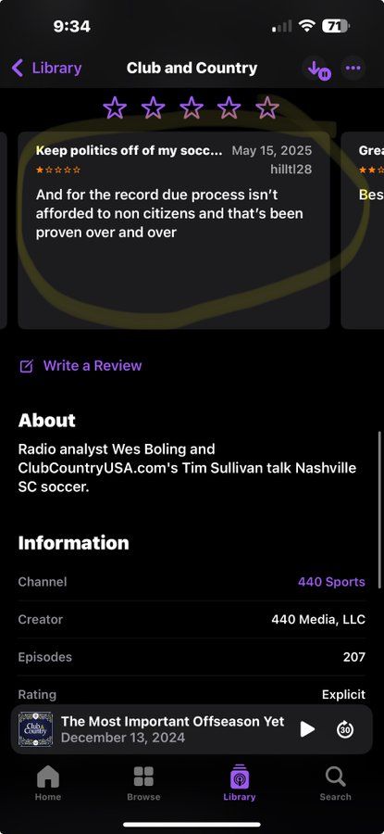Viewport: 384px width, 834px height.
Task: Switch to the Home tab
Action: pyautogui.click(x=48, y=783)
